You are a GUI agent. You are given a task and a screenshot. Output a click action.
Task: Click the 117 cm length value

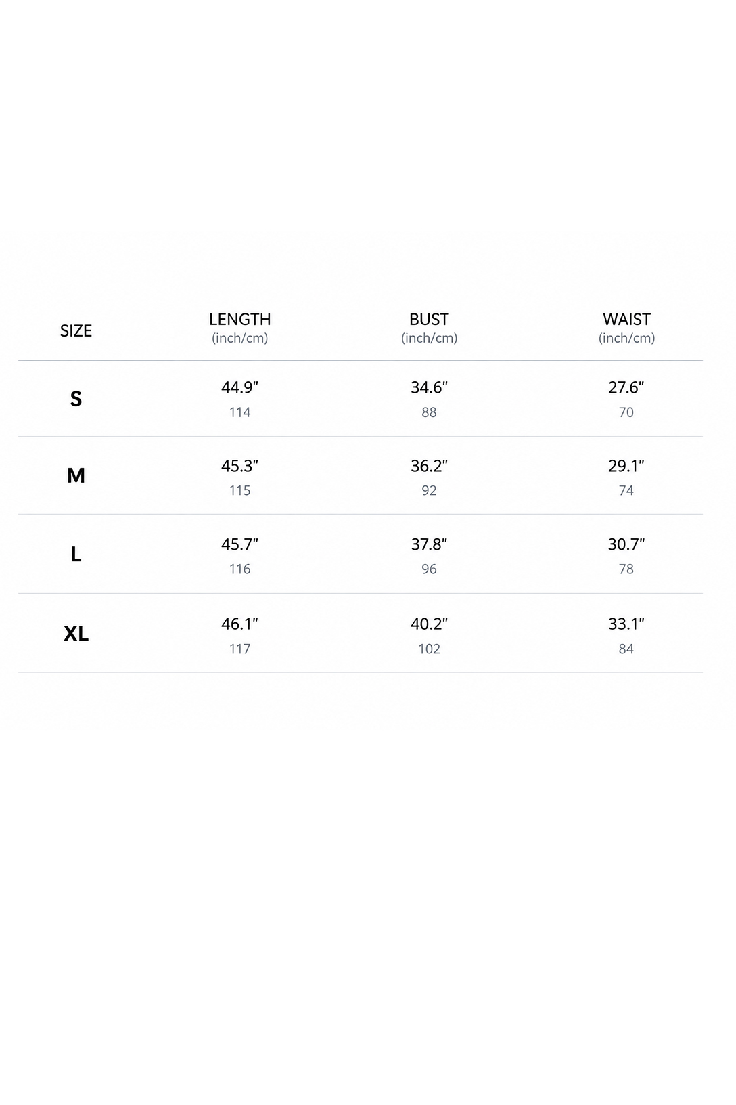(x=240, y=649)
